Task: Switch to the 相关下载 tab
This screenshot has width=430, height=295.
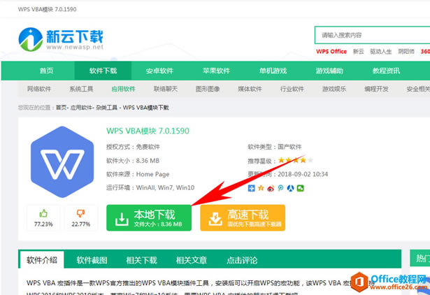Action: (141, 260)
